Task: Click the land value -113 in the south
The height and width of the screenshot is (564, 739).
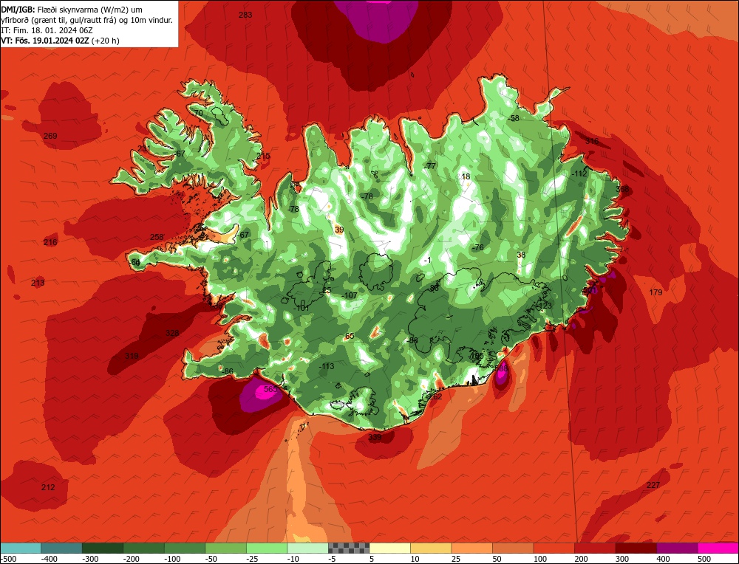Action: point(326,366)
